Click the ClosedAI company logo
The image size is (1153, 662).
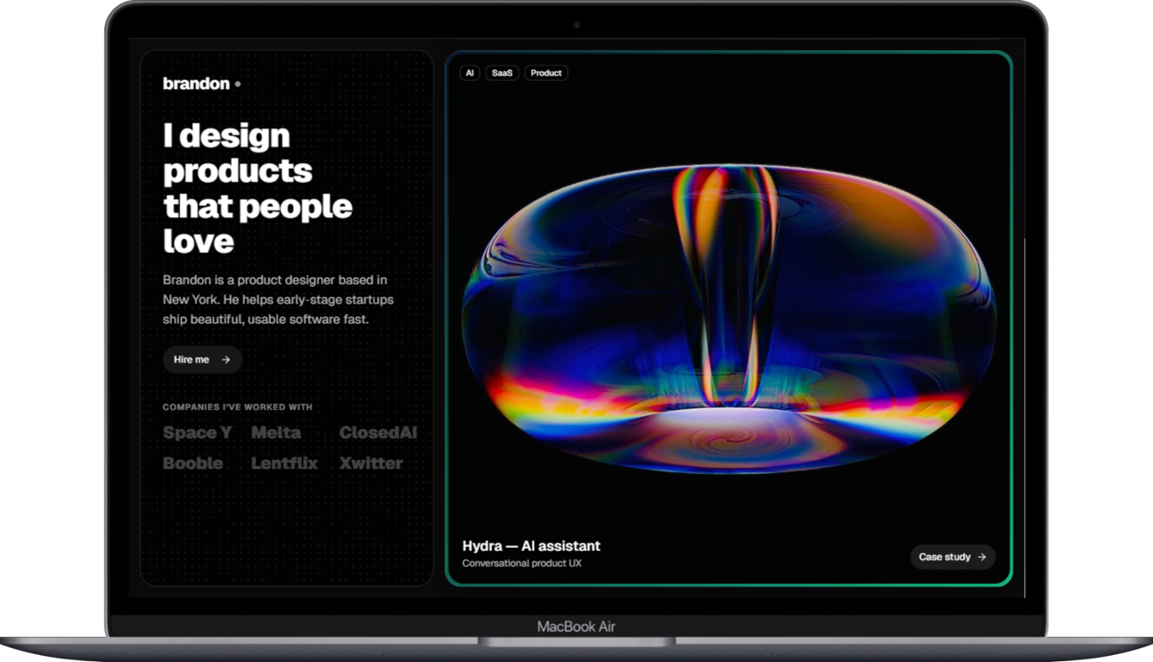(x=378, y=432)
